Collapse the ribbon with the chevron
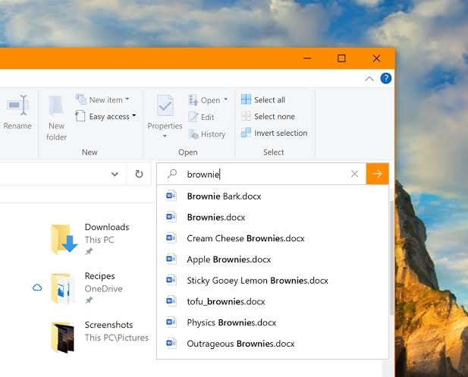Viewport: 468px width, 377px height. click(369, 78)
